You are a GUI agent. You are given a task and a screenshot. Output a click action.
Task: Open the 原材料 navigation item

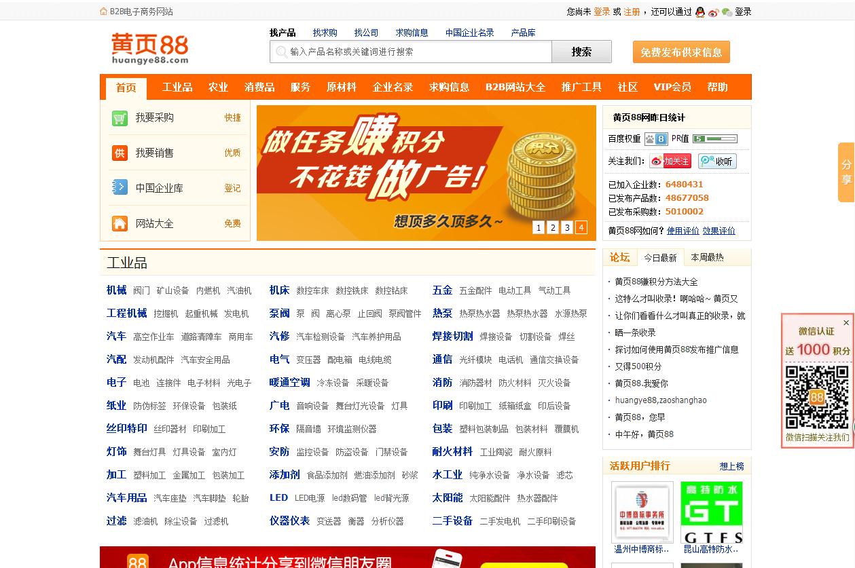click(x=342, y=87)
